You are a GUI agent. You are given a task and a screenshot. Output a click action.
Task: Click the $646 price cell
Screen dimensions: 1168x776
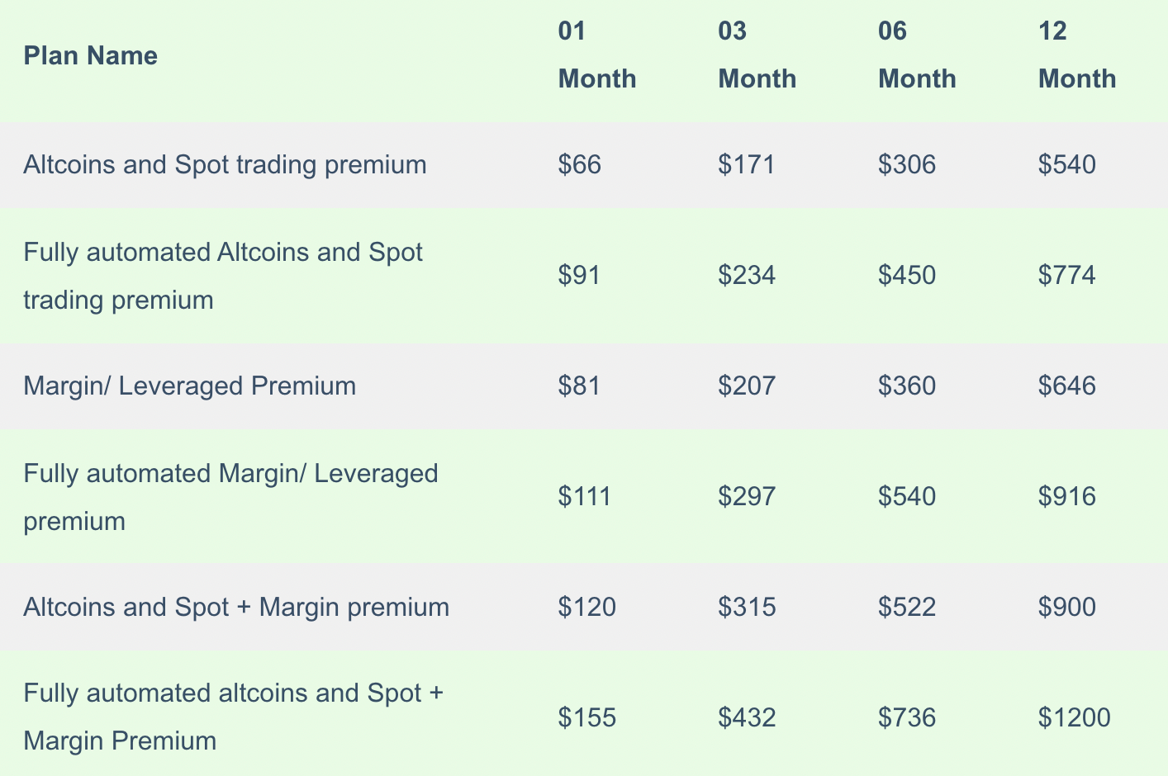[x=1067, y=386]
